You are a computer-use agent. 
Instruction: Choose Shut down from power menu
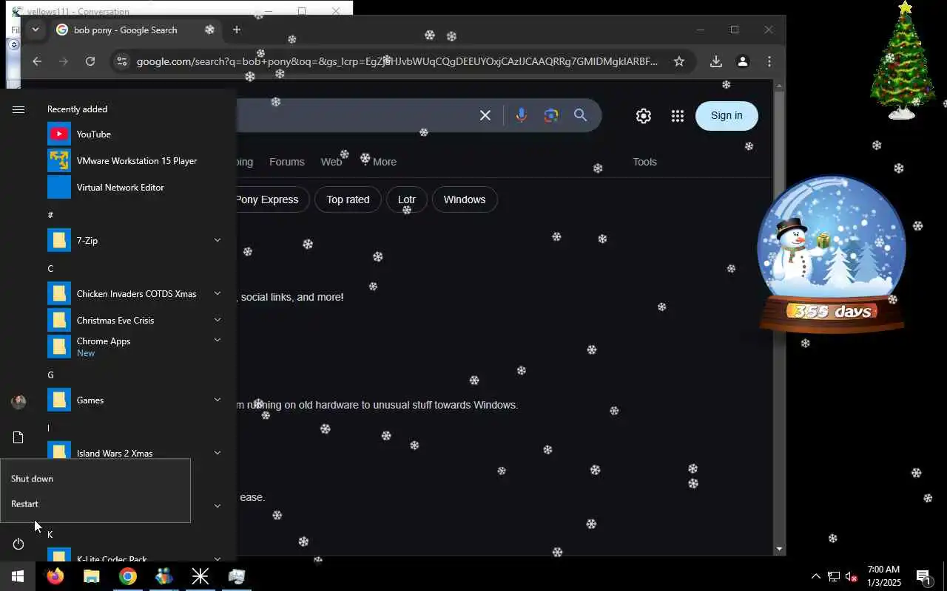pos(95,479)
